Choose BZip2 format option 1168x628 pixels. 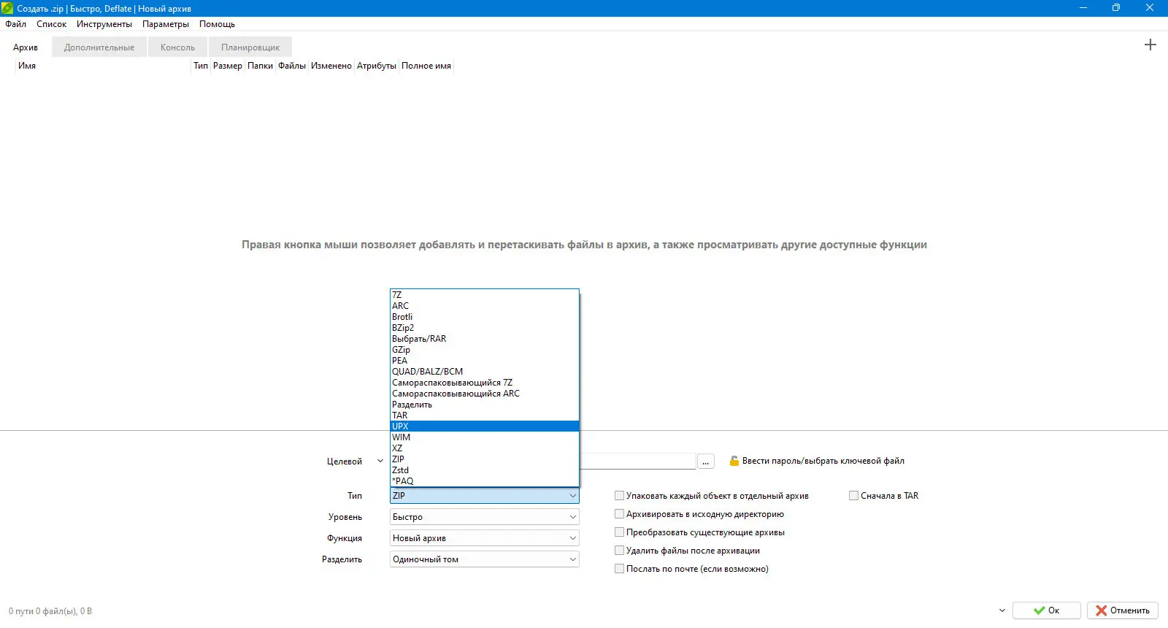tap(485, 328)
